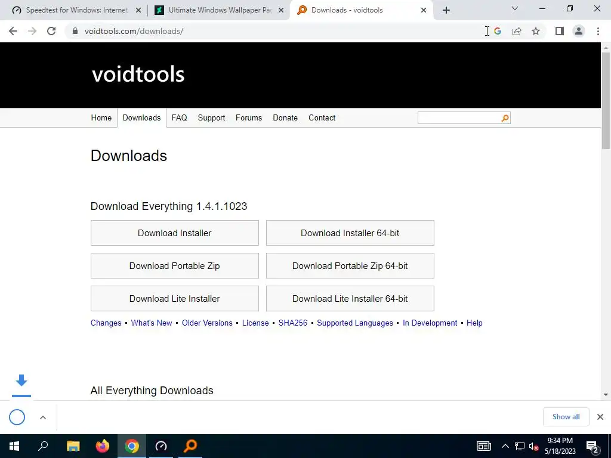Focus the site search input field
The height and width of the screenshot is (458, 611).
tap(459, 118)
